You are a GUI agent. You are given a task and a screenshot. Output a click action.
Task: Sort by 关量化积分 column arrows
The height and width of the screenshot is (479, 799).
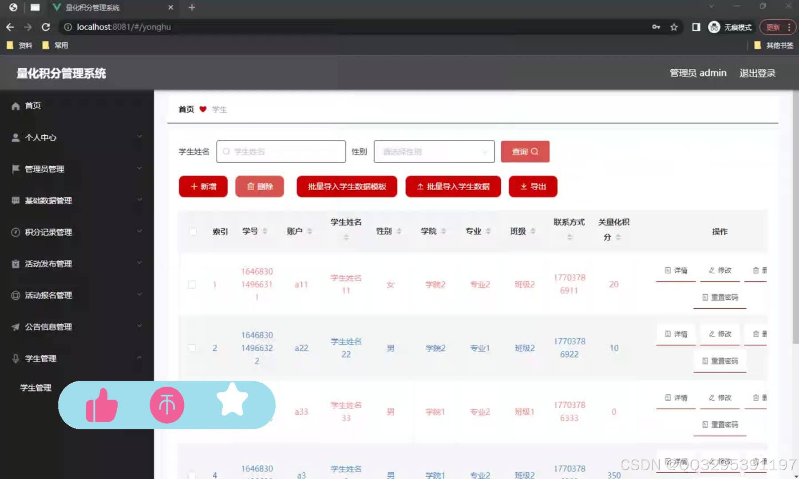pos(618,237)
